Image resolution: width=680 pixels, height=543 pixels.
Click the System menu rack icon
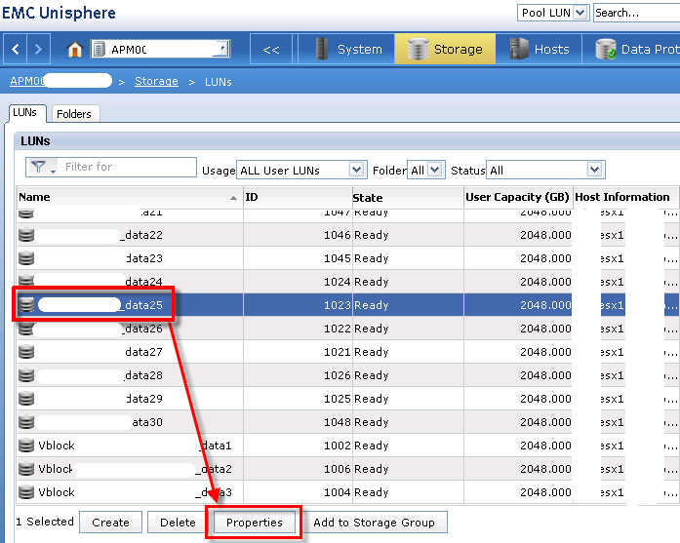point(322,49)
